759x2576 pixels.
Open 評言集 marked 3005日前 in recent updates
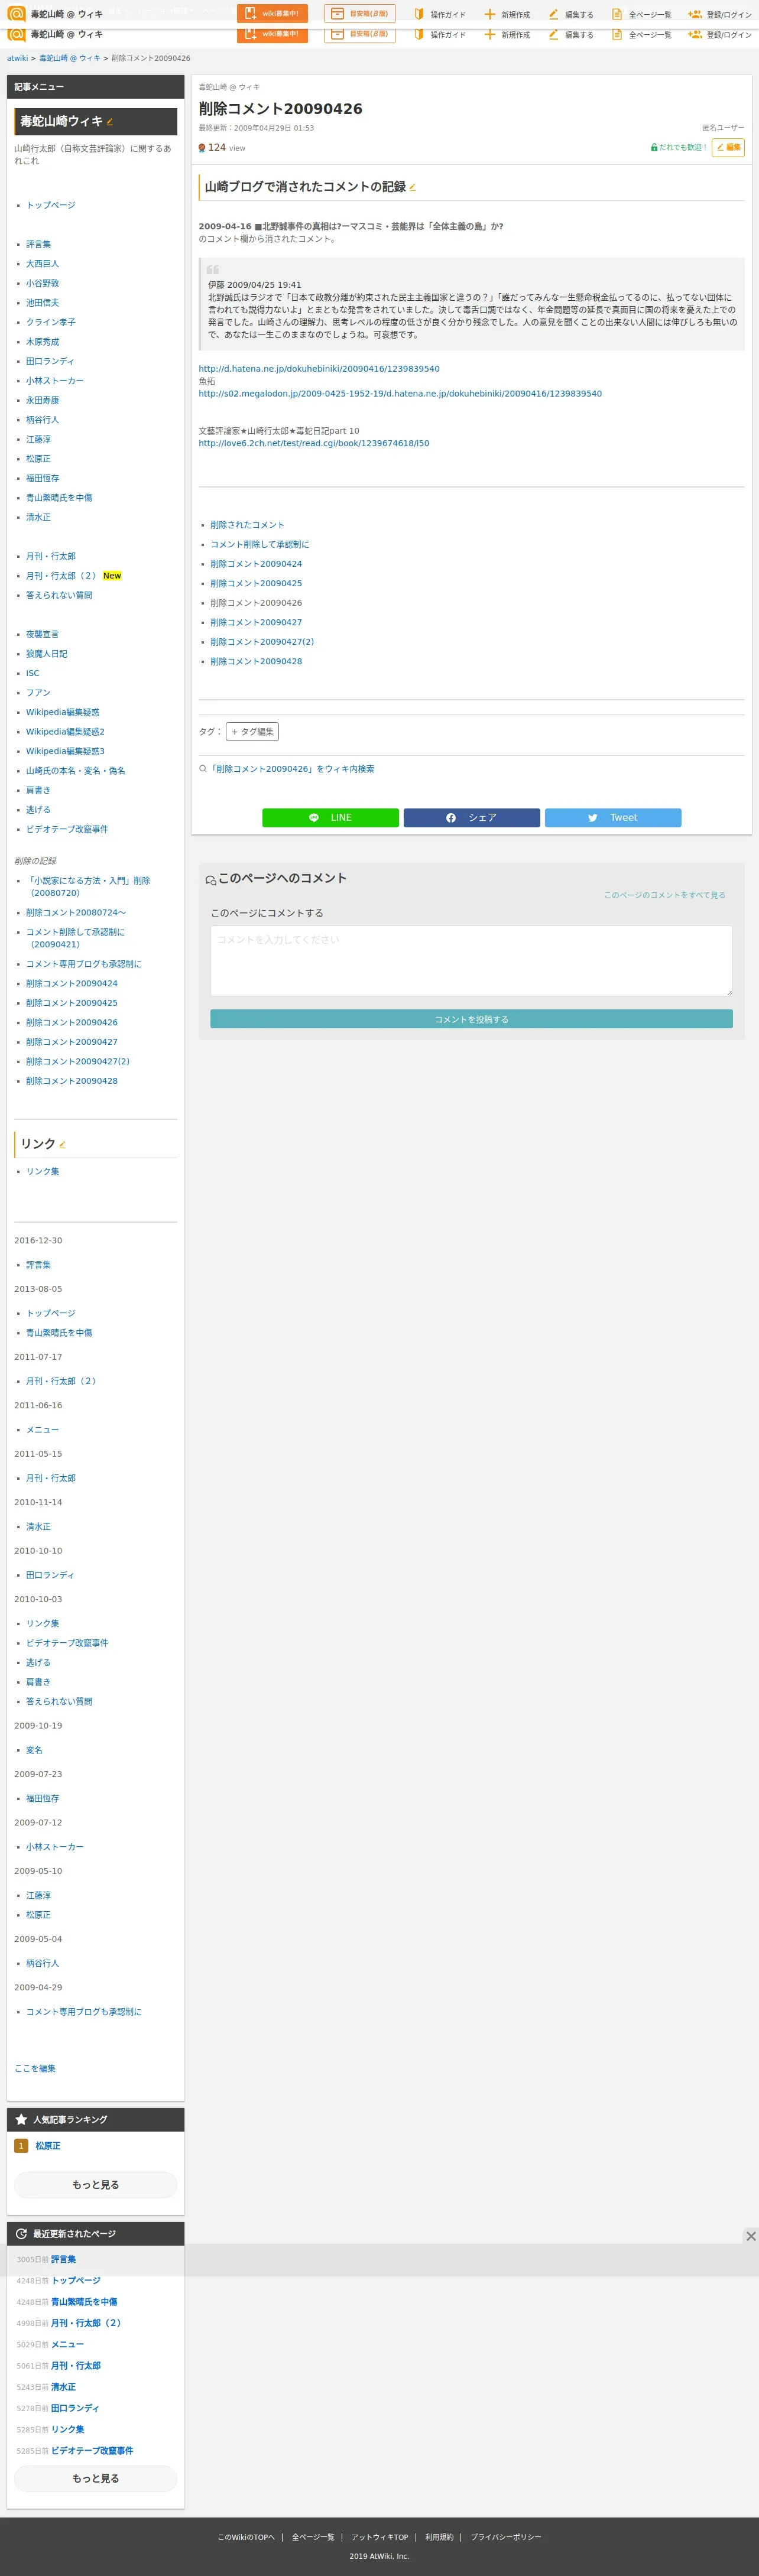(x=63, y=2260)
